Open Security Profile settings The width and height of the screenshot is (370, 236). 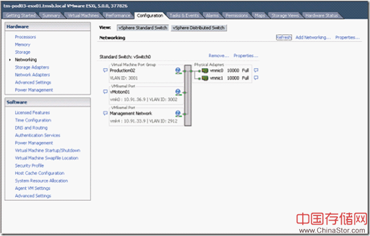click(29, 166)
